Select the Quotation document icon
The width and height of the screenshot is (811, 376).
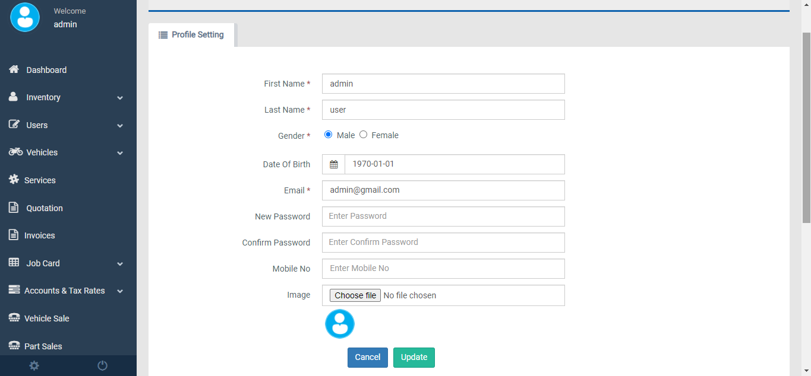click(14, 208)
